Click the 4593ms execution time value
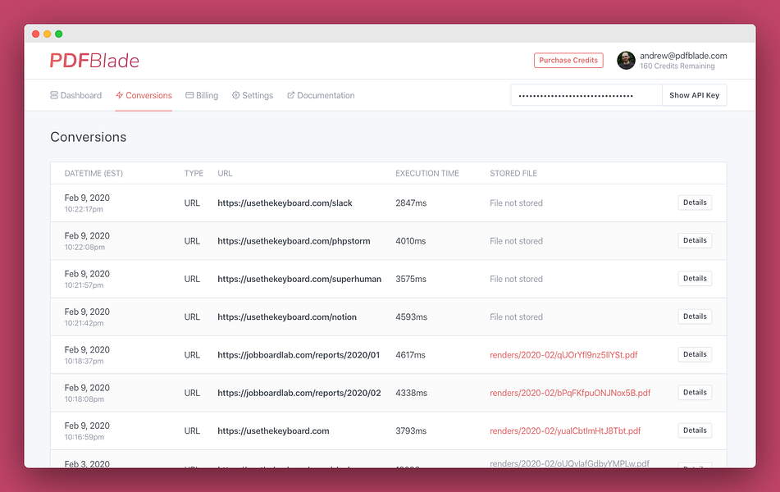This screenshot has height=492, width=780. pos(412,317)
